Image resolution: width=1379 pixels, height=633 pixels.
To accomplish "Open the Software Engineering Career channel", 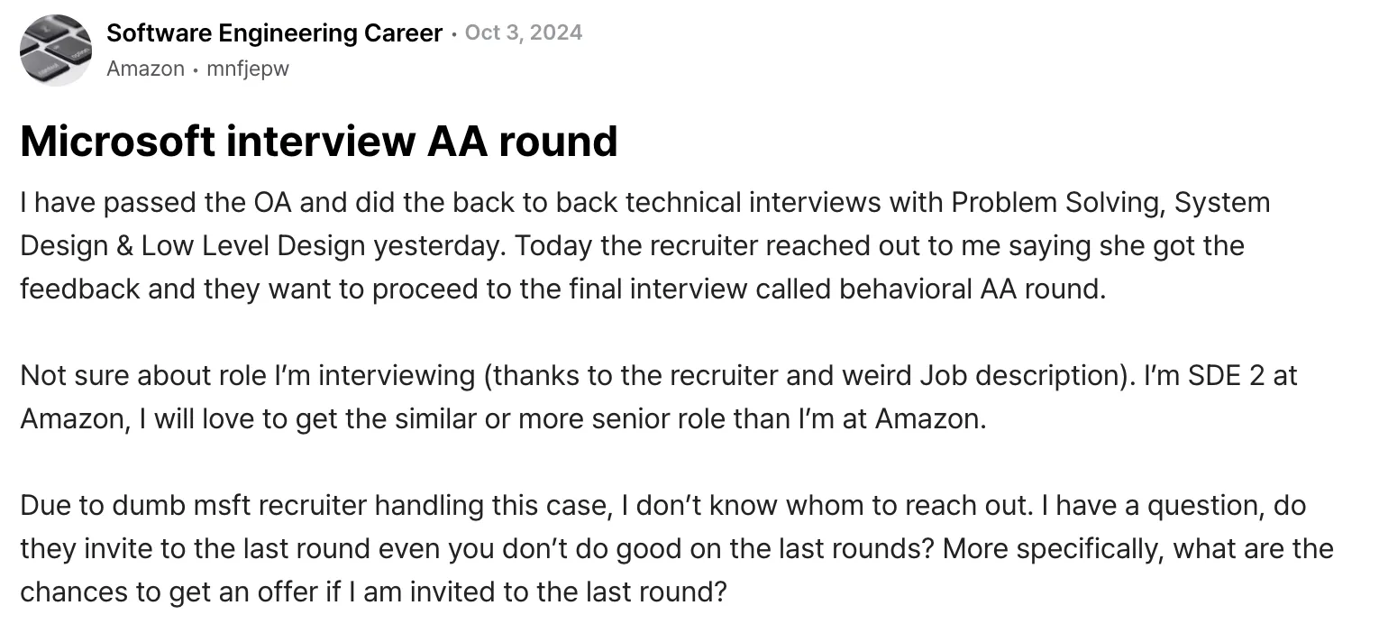I will click(274, 33).
